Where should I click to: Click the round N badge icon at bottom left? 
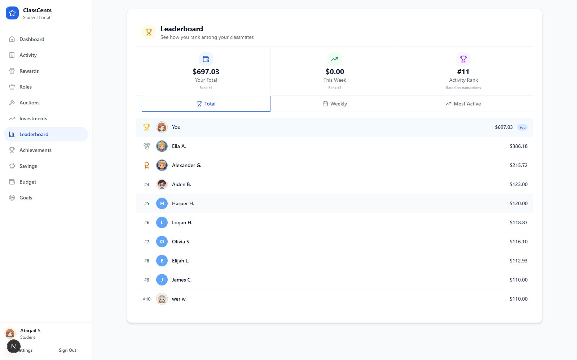14,346
